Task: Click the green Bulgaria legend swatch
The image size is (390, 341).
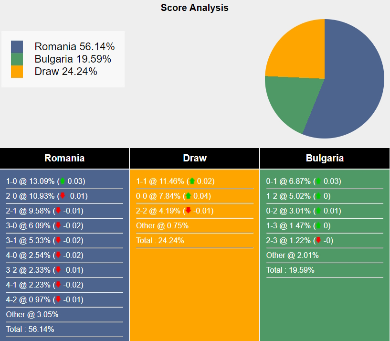Action: 17,59
